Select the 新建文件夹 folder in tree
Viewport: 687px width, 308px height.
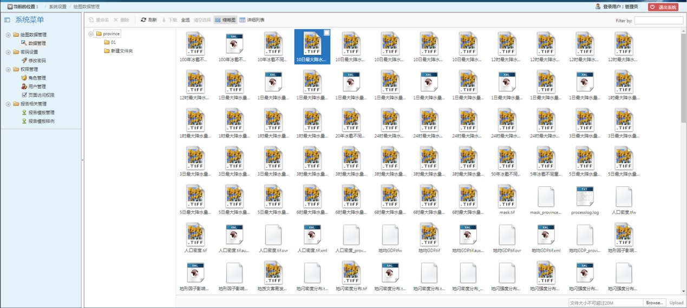click(121, 51)
